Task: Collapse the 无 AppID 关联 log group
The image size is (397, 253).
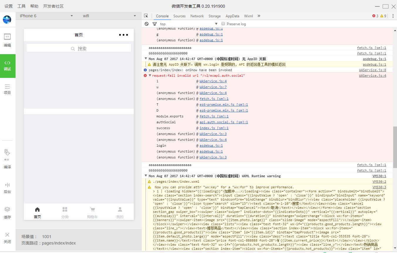Action: (x=146, y=59)
